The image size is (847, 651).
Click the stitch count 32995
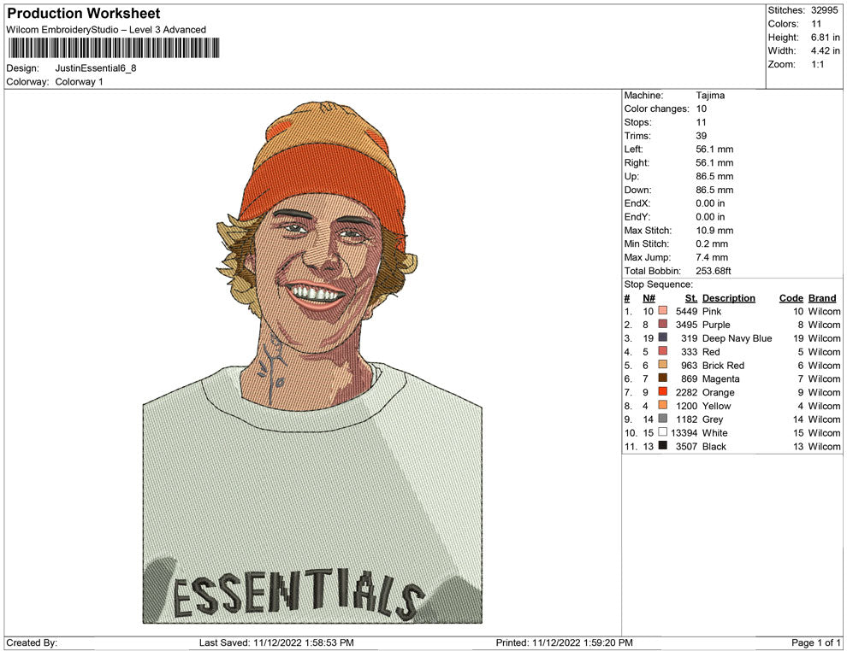tap(824, 10)
